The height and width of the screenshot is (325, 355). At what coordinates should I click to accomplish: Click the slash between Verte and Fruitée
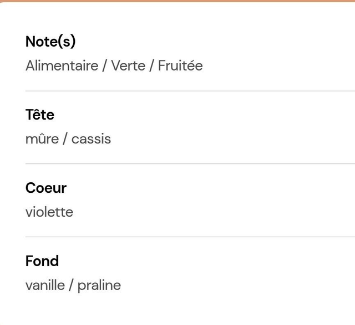[x=151, y=66]
